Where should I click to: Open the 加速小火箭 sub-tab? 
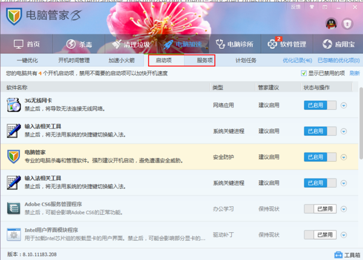point(122,60)
